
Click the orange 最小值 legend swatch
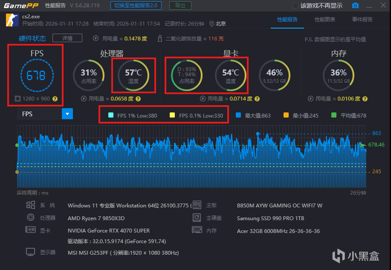286,115
